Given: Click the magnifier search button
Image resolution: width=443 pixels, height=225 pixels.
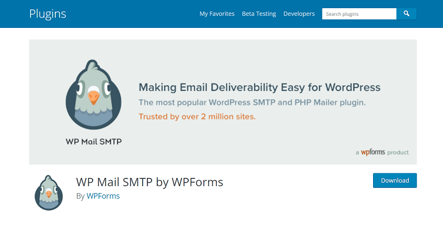Looking at the screenshot, I should [x=406, y=13].
